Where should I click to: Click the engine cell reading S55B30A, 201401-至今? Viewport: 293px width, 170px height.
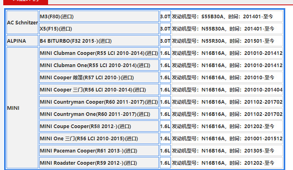(x=227, y=16)
